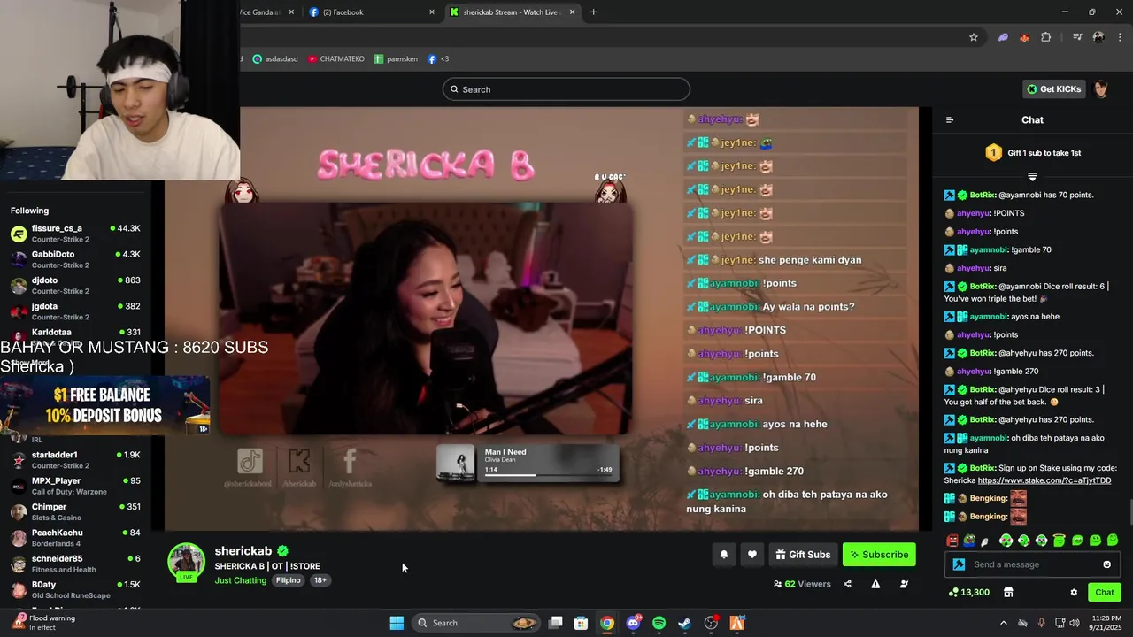
Task: Open PeachKachu channel in sidebar
Action: (x=76, y=538)
